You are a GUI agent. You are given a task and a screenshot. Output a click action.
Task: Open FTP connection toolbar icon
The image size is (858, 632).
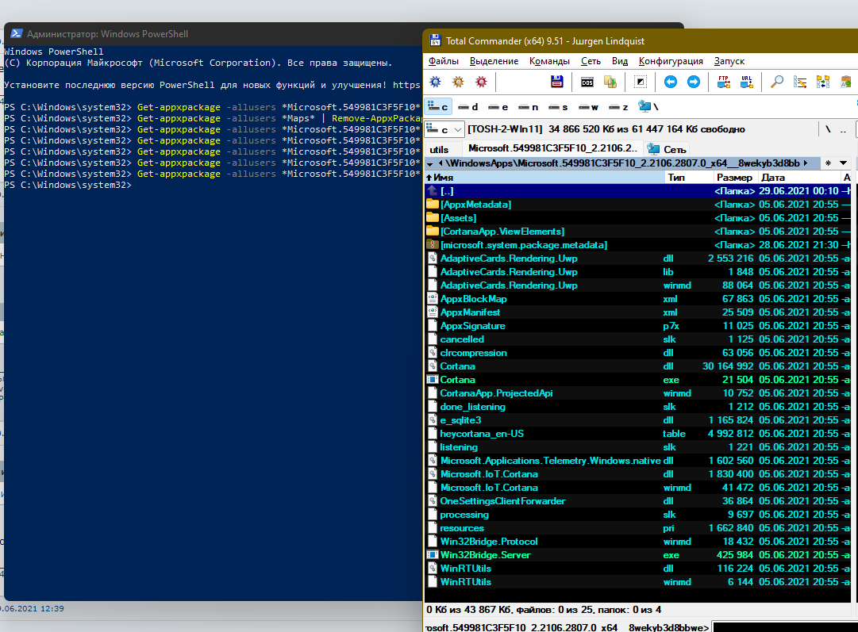pos(723,82)
